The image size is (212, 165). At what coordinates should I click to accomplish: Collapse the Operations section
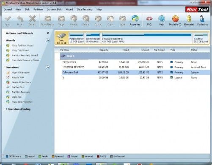48,67
